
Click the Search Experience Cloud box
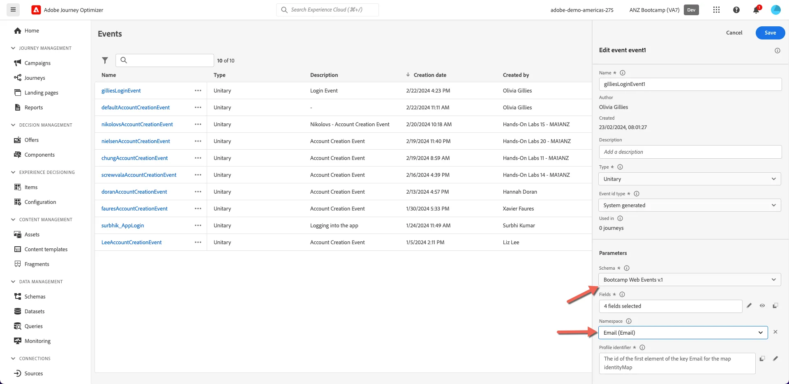(327, 10)
